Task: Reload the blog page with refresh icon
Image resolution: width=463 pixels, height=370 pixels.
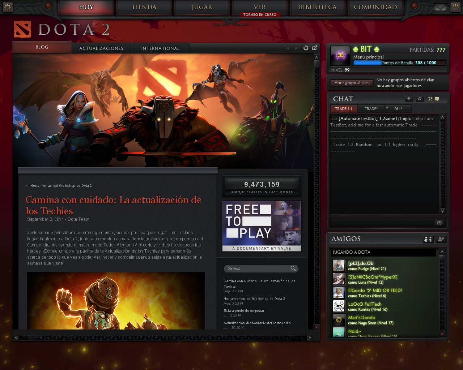Action: [x=306, y=48]
